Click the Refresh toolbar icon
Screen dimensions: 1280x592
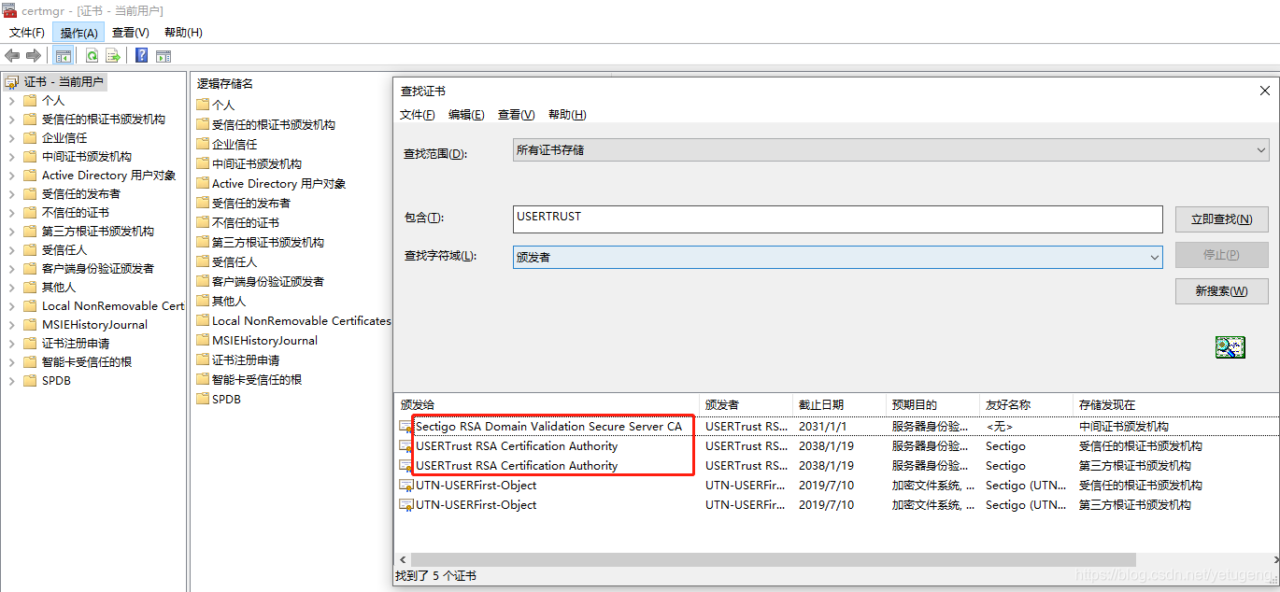(x=92, y=55)
